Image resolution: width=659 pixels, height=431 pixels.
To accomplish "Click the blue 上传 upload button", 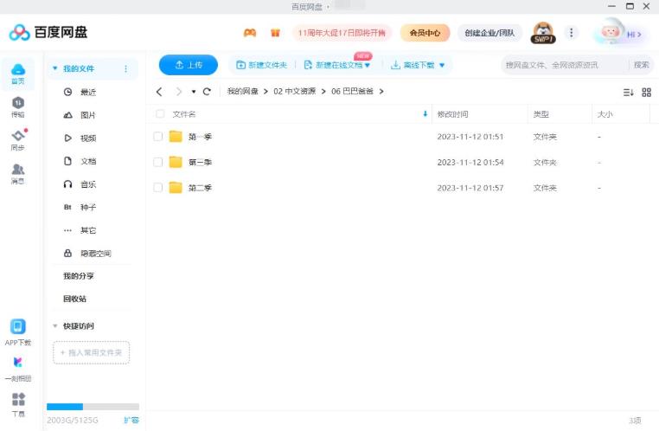I will [189, 65].
